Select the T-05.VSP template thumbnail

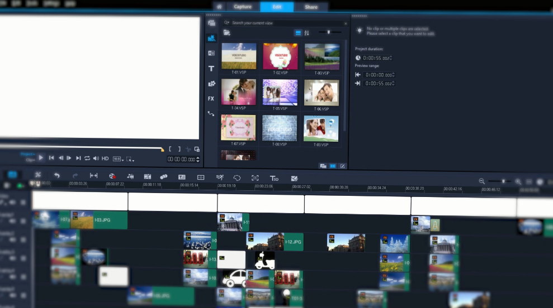(x=280, y=92)
